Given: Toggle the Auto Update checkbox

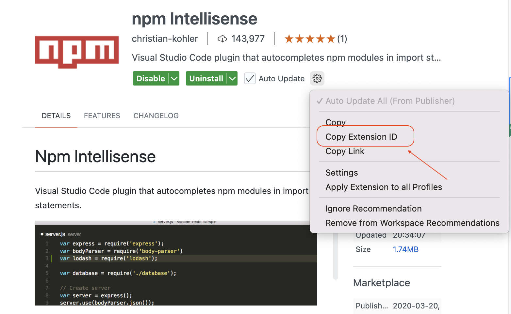Looking at the screenshot, I should coord(250,79).
